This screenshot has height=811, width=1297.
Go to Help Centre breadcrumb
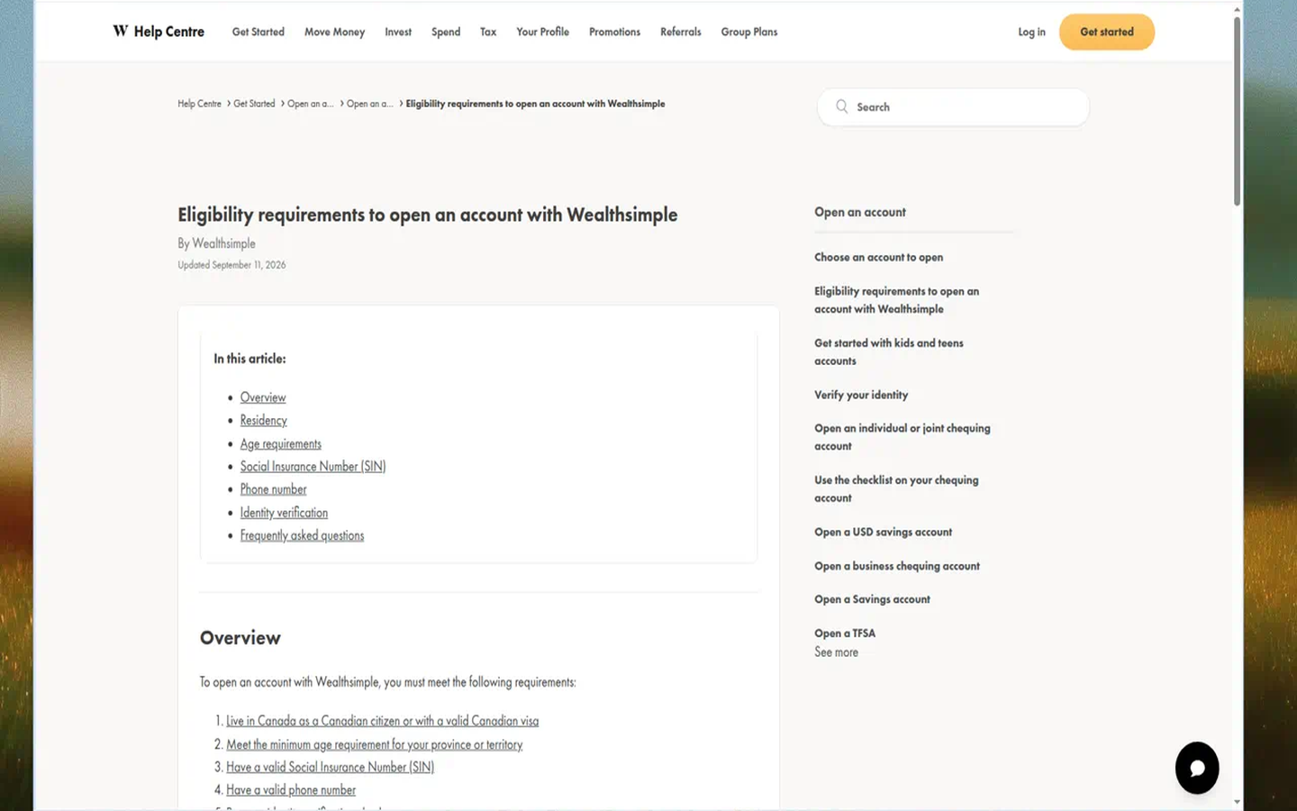point(199,104)
